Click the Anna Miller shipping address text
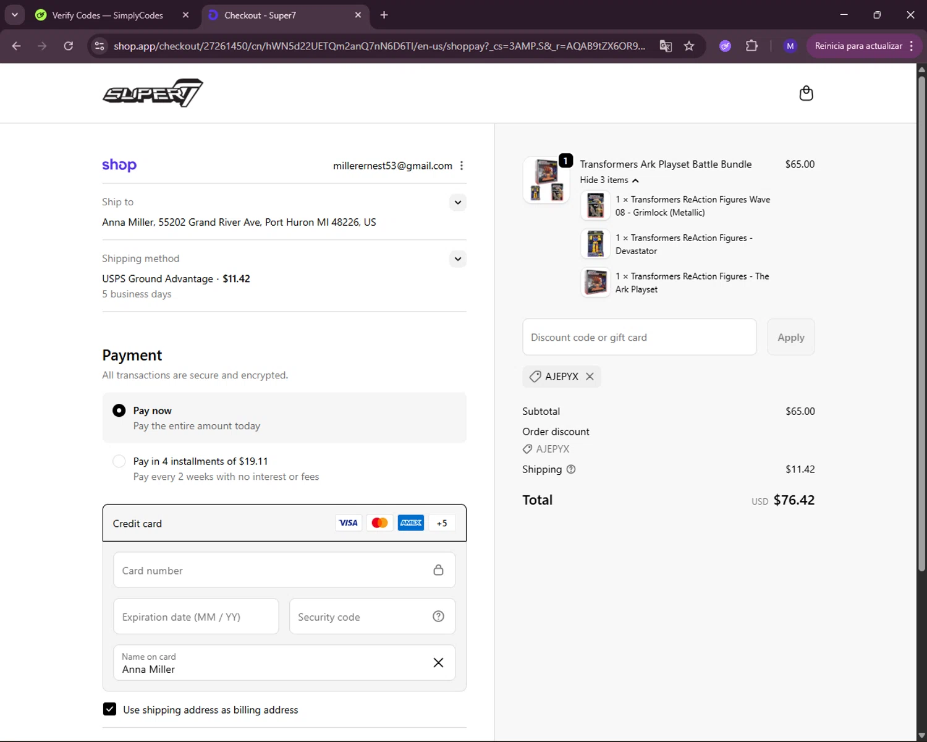Viewport: 927px width, 742px height. coord(239,222)
